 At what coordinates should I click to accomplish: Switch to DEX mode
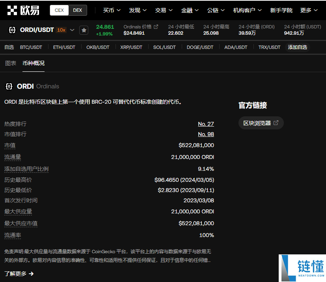point(78,10)
